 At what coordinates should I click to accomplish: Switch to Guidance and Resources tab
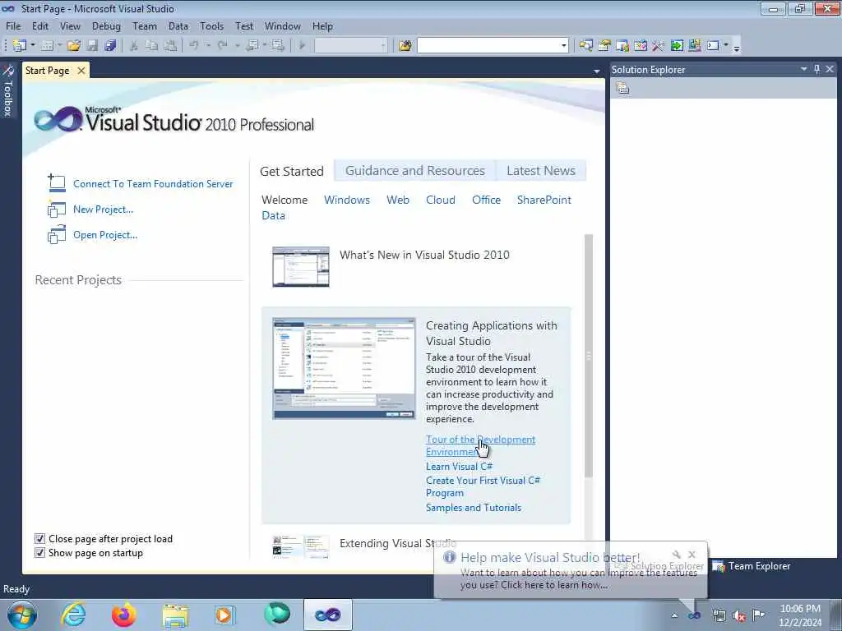pyautogui.click(x=415, y=171)
